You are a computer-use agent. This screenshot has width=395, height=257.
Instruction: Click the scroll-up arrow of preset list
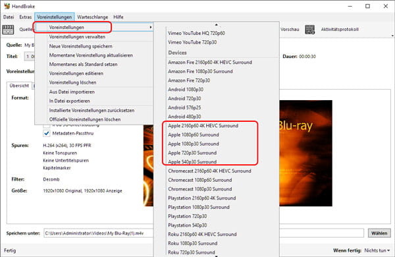(x=217, y=25)
